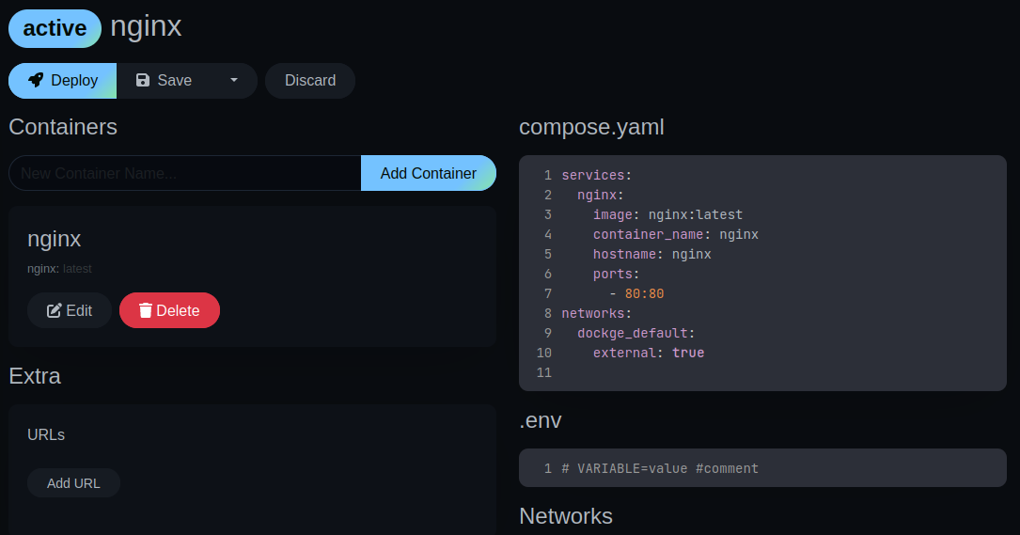Screen dimensions: 1020x535
Task: Click the .env editor placeholder line
Action: [660, 468]
